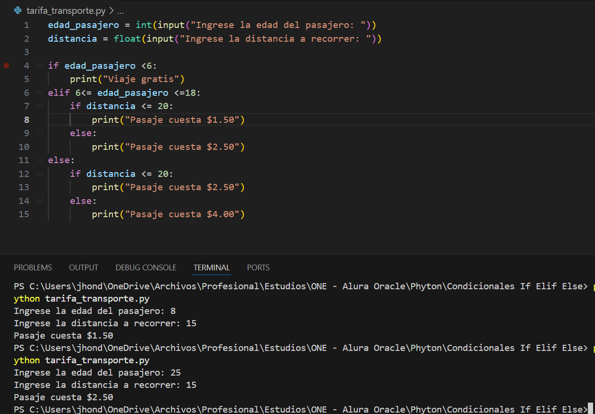Collapse the line 7 'if distancia' block
Viewport: 595px width, 414px height.
point(39,106)
